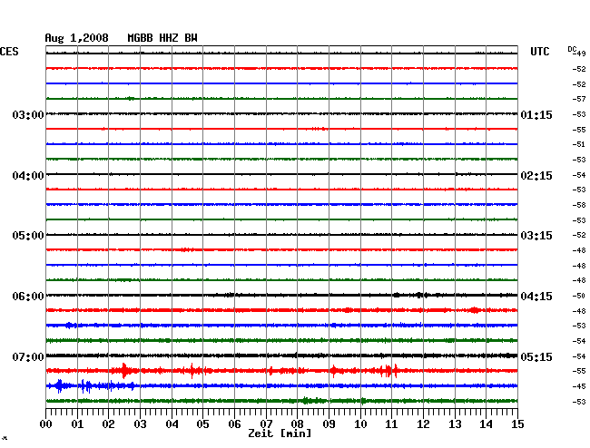Click the "04:00" time label
Image resolution: width=590 pixels, height=448 pixels.
pos(28,176)
